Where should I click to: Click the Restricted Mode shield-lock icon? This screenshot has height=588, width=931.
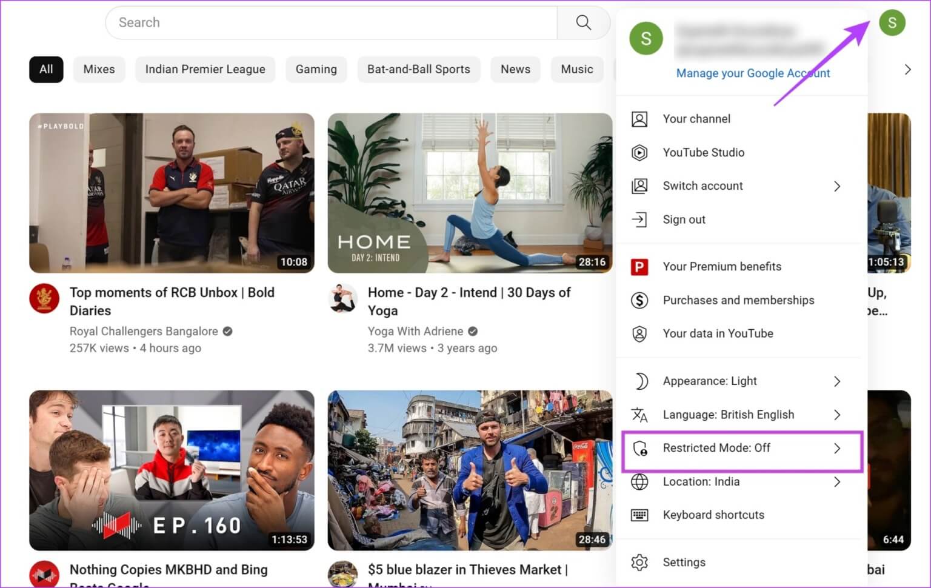pos(639,449)
